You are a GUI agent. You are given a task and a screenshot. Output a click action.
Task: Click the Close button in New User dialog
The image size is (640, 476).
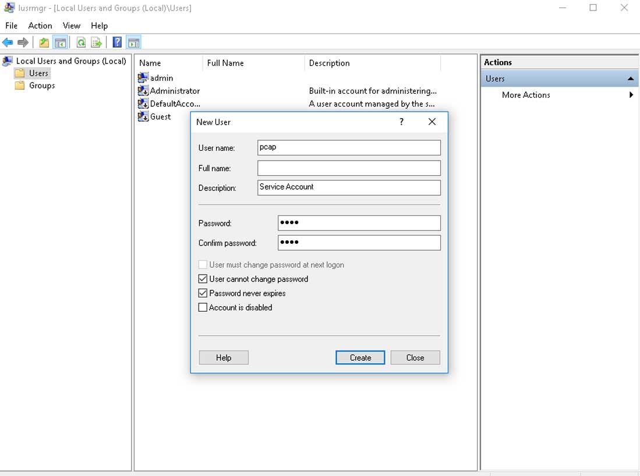click(415, 358)
